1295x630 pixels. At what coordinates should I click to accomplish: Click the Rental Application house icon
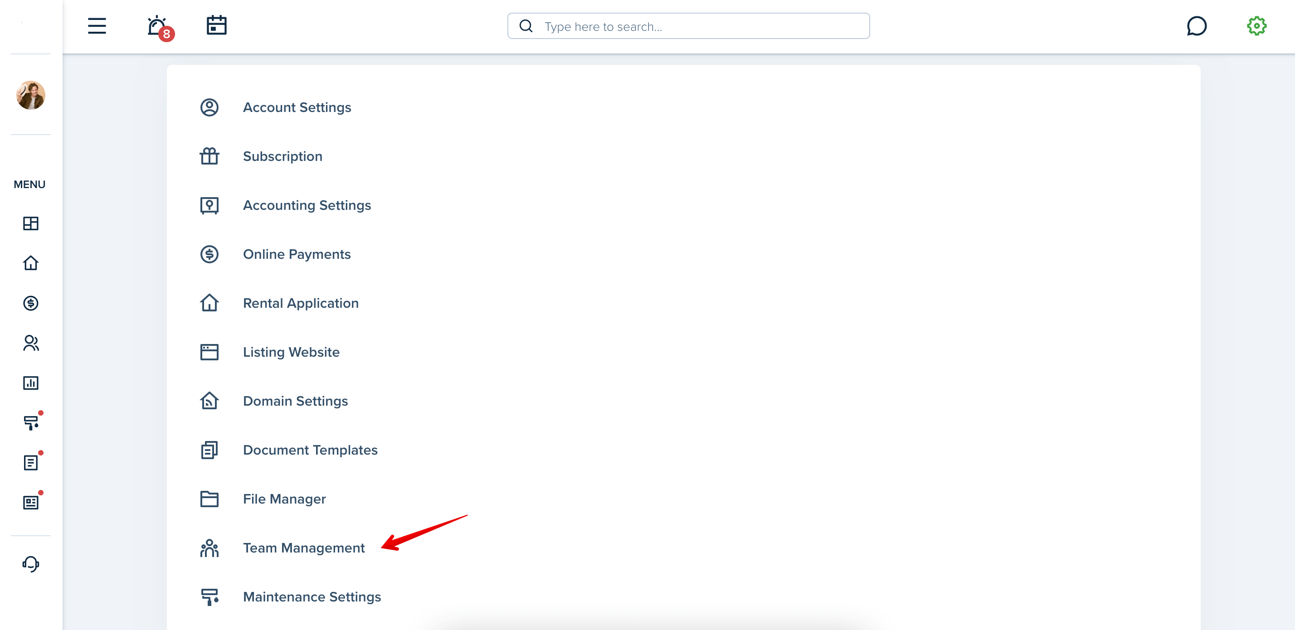[209, 303]
